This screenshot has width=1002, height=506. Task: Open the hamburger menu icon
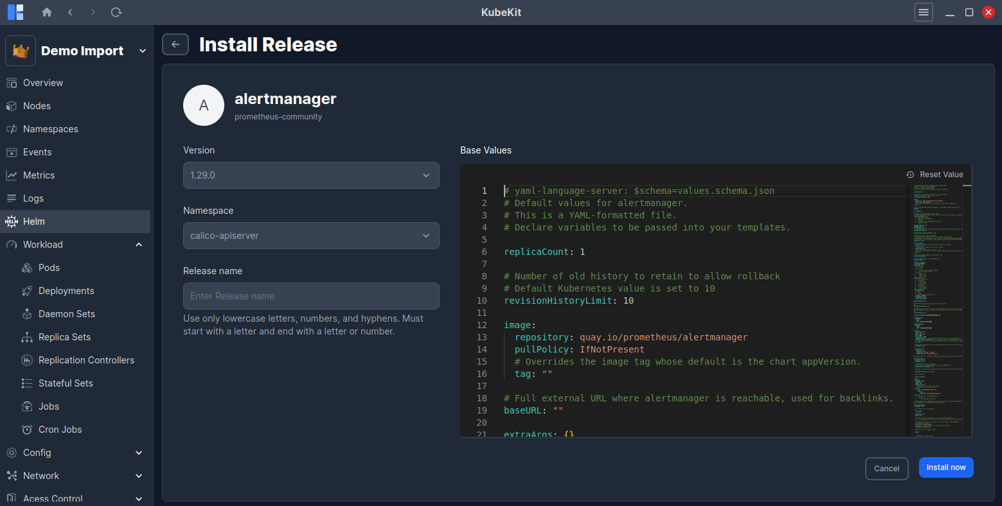923,12
